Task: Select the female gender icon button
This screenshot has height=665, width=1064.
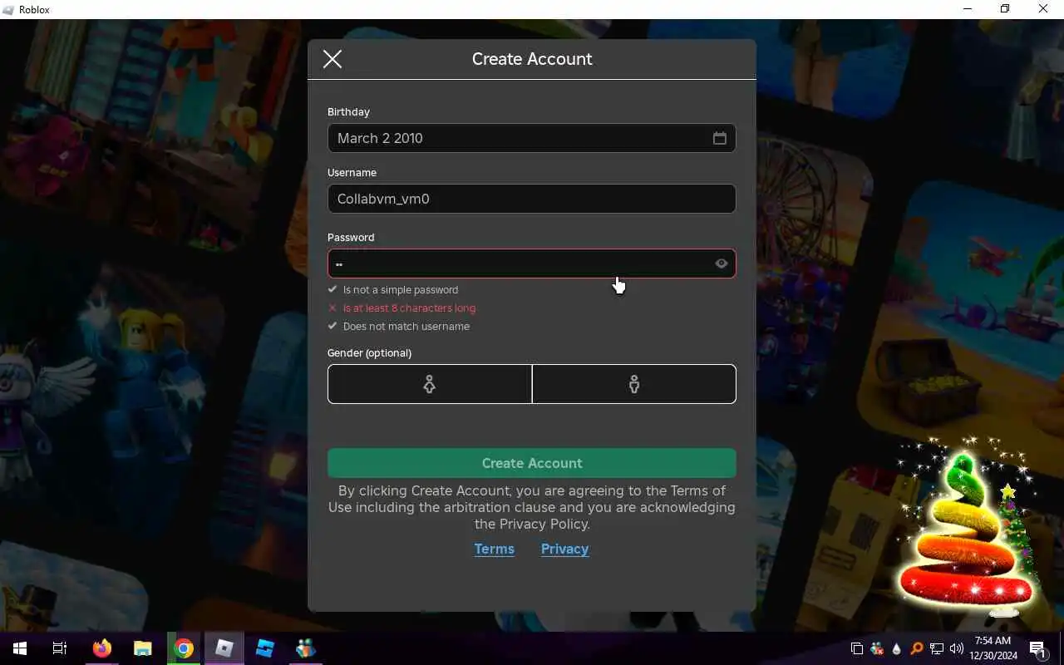Action: coord(430,384)
